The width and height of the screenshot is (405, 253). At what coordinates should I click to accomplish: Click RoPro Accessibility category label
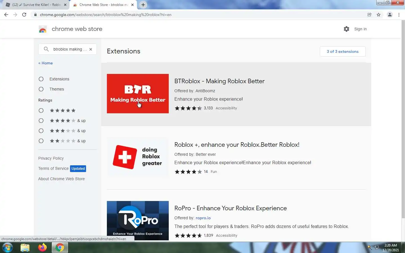[227, 236]
